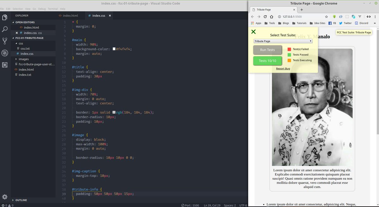
Task: Open the Manage gear in VS Code
Action: point(5,197)
